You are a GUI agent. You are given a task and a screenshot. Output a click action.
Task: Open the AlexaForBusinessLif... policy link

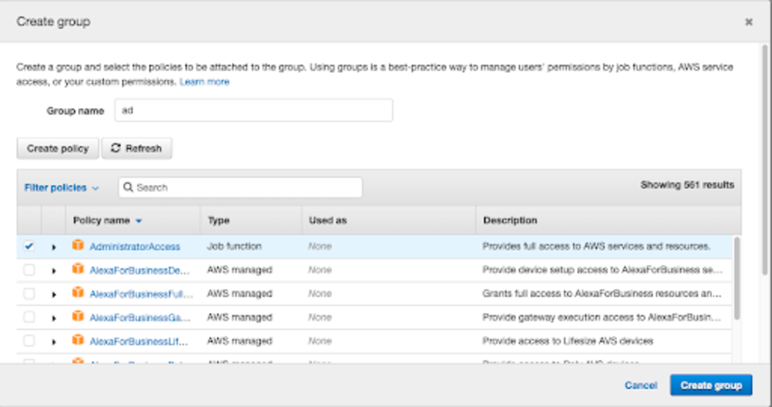pos(139,342)
